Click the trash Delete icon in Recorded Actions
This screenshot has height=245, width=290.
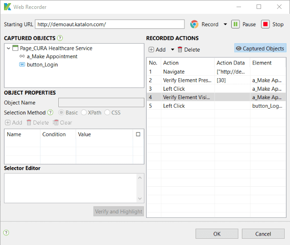(x=180, y=50)
